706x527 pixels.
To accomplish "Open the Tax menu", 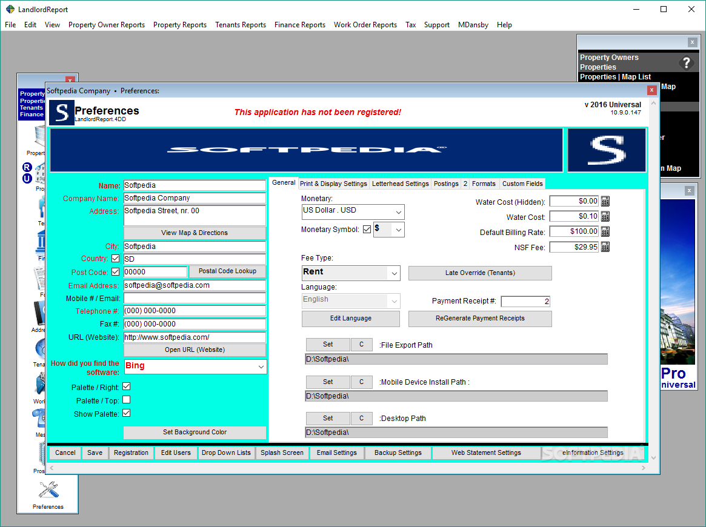I will click(411, 25).
